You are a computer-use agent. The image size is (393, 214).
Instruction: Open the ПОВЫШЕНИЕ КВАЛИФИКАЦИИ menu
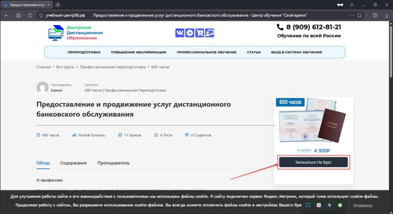click(x=139, y=52)
